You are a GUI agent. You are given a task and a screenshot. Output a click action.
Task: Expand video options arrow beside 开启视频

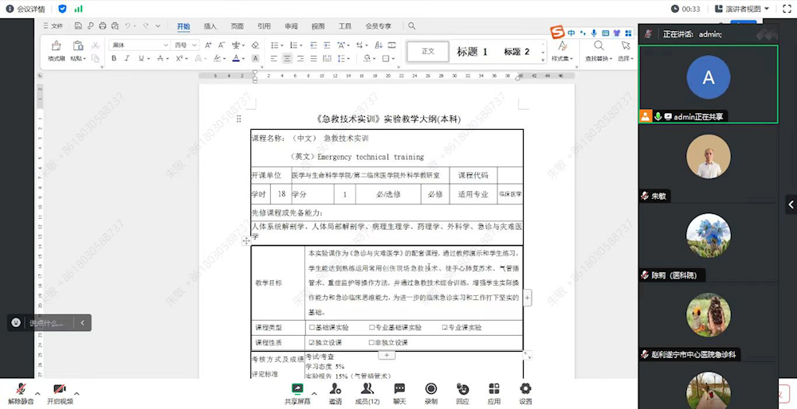[77, 393]
